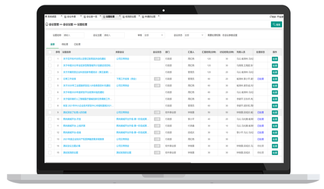Click the 已处理 status link in row 4

pos(260,79)
